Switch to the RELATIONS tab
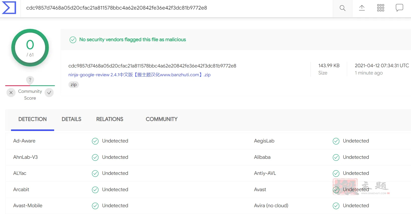Viewport: 411px width, 214px height. tap(110, 119)
